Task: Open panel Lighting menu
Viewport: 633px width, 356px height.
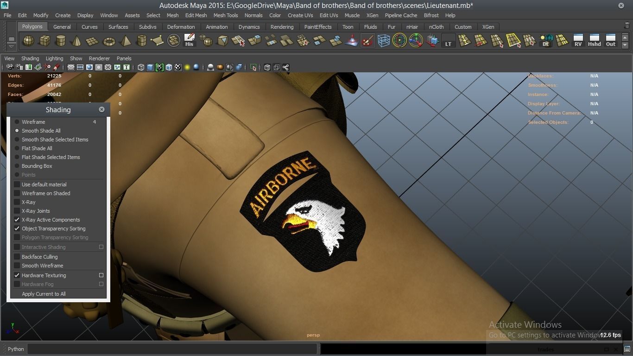Action: point(54,58)
